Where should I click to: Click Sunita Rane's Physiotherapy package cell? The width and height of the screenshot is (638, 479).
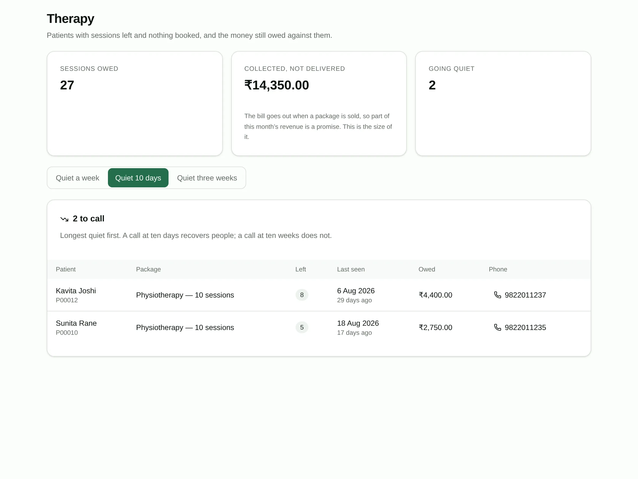pyautogui.click(x=185, y=327)
